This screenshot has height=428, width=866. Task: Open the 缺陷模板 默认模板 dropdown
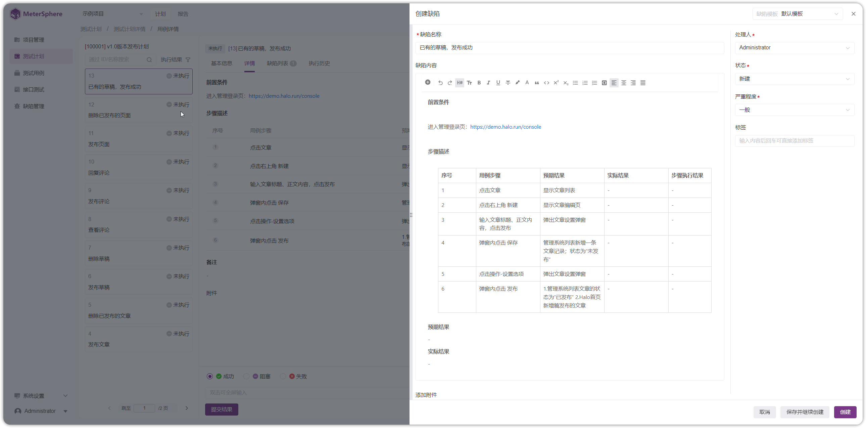pos(798,14)
